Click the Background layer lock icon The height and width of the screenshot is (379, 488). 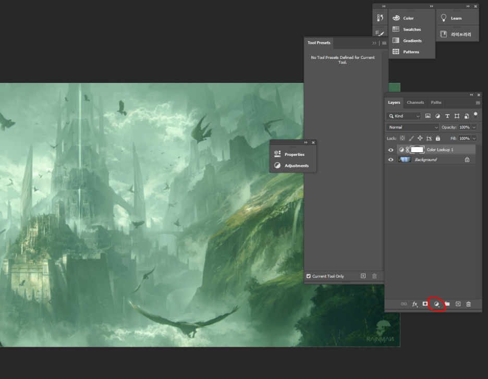(x=467, y=160)
